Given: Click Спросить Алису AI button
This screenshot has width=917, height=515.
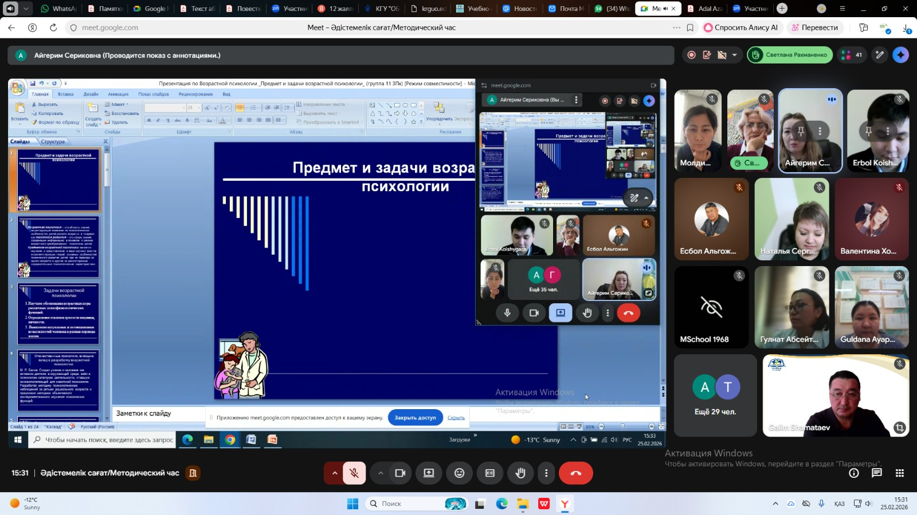Looking at the screenshot, I should click(740, 27).
